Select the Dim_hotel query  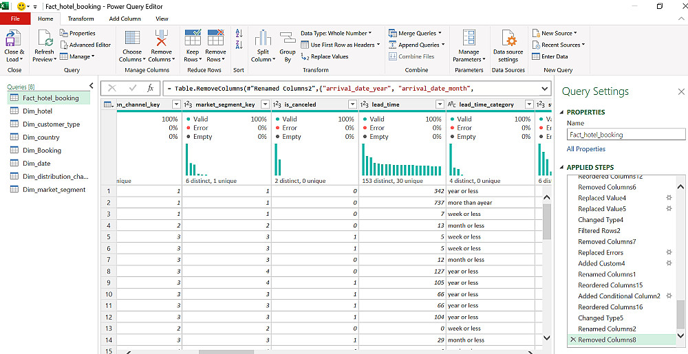(37, 111)
